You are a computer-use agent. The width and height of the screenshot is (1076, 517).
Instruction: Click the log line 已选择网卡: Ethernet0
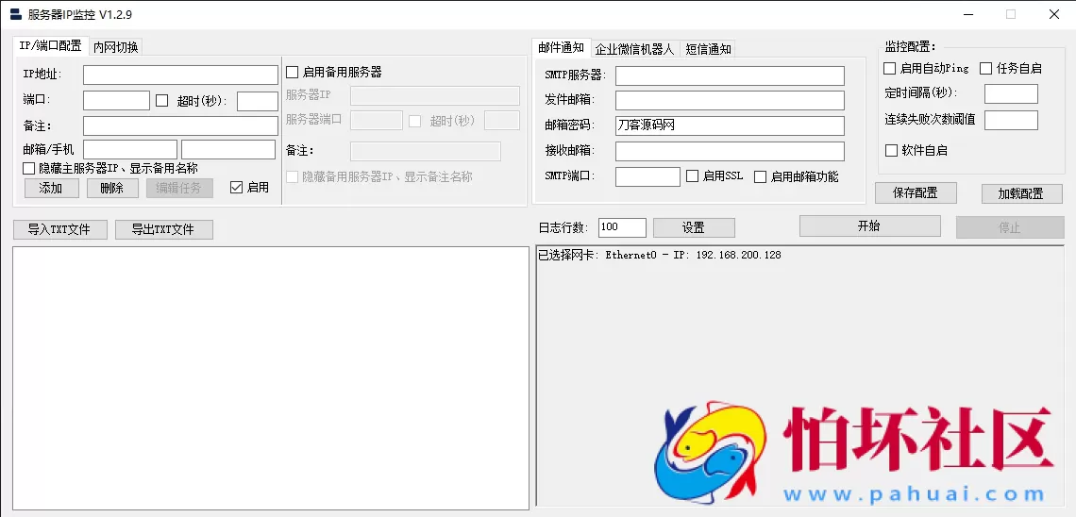659,255
